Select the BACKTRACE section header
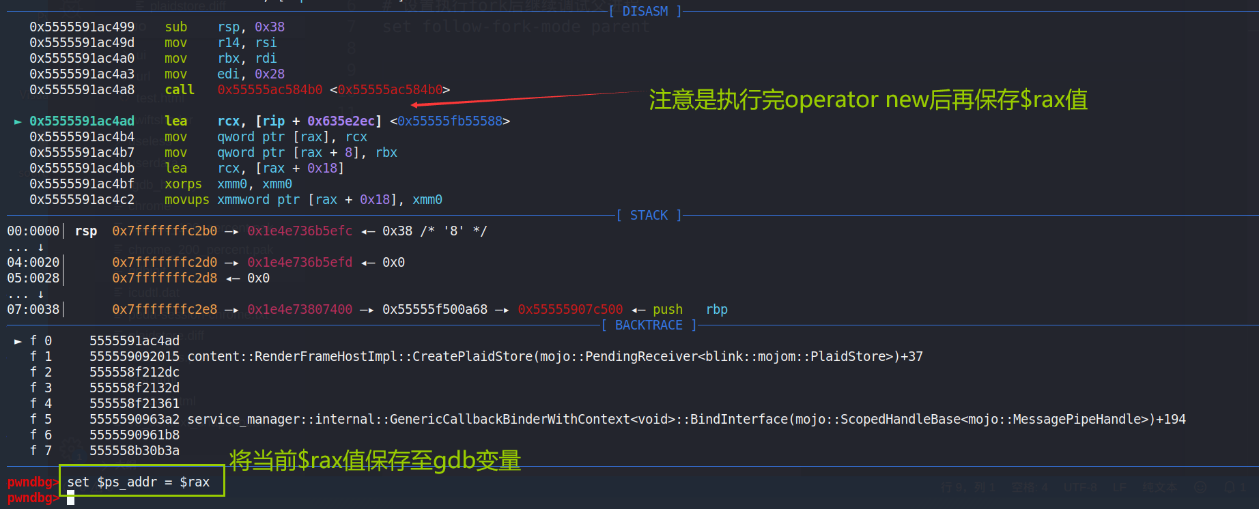The height and width of the screenshot is (509, 1259). click(648, 325)
